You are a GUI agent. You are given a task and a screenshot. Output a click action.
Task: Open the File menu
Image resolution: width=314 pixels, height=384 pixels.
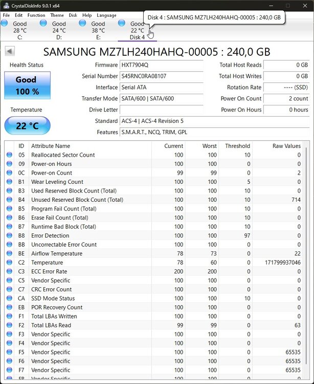coord(6,15)
